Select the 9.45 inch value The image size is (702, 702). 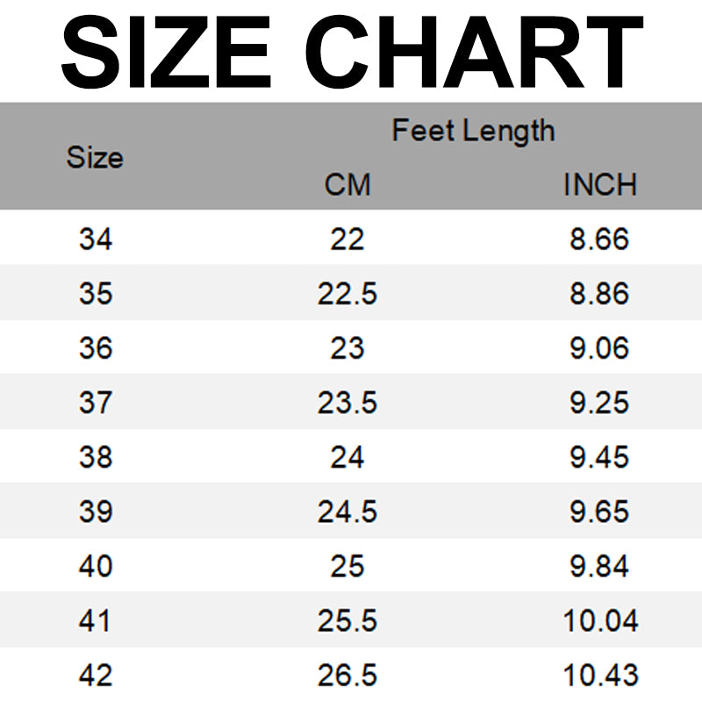600,457
